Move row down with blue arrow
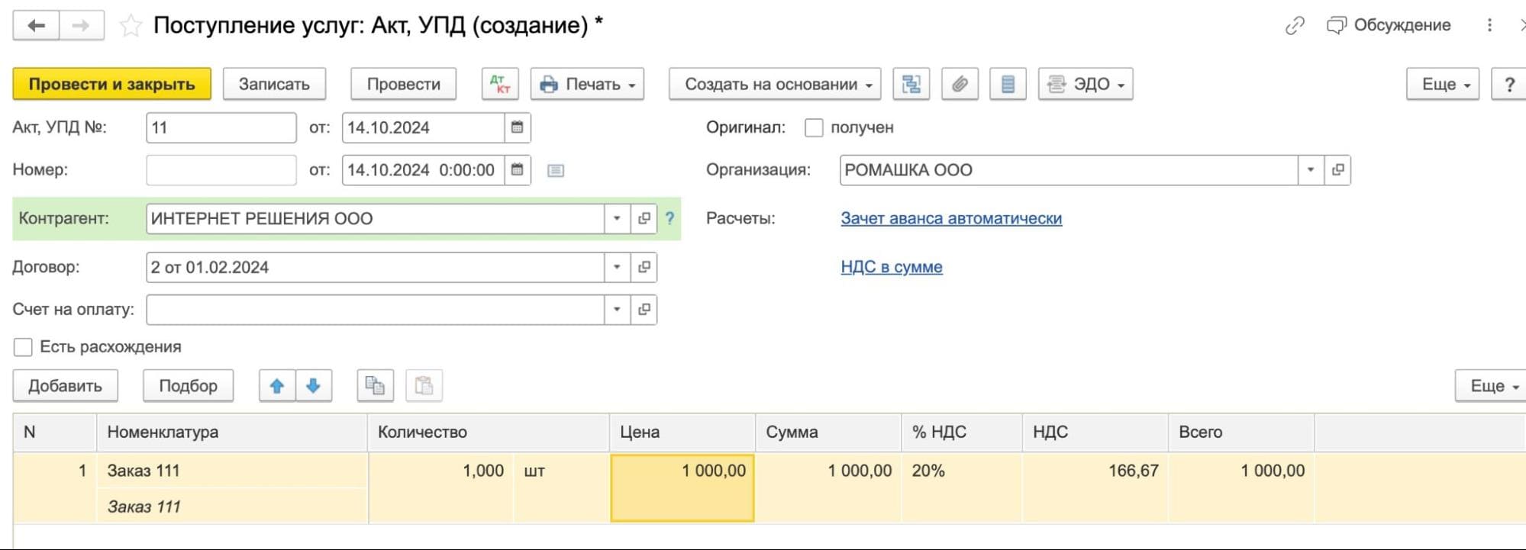1526x550 pixels. [313, 386]
